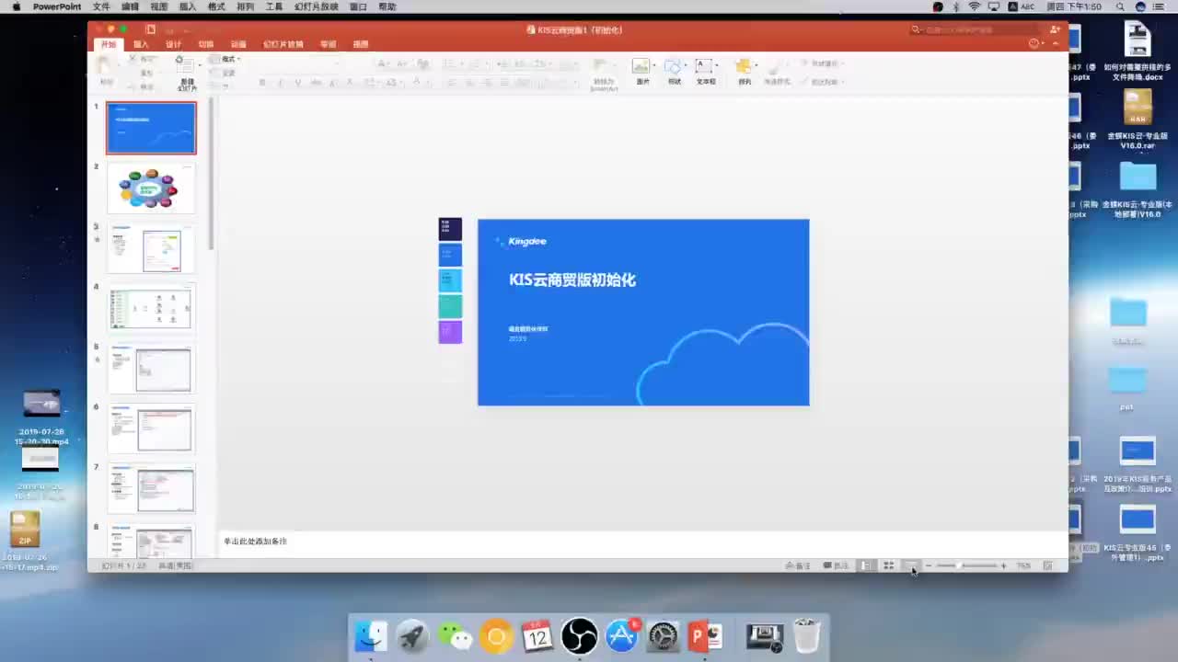Viewport: 1178px width, 662px height.
Task: Click the zoom out minus icon
Action: 929,565
